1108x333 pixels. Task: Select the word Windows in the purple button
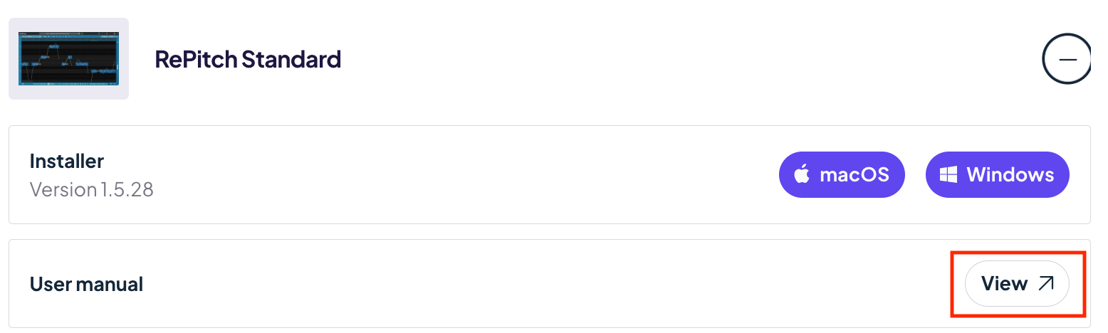point(1010,174)
